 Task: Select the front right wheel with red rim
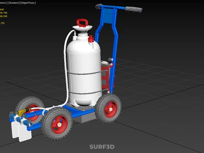tap(57, 124)
